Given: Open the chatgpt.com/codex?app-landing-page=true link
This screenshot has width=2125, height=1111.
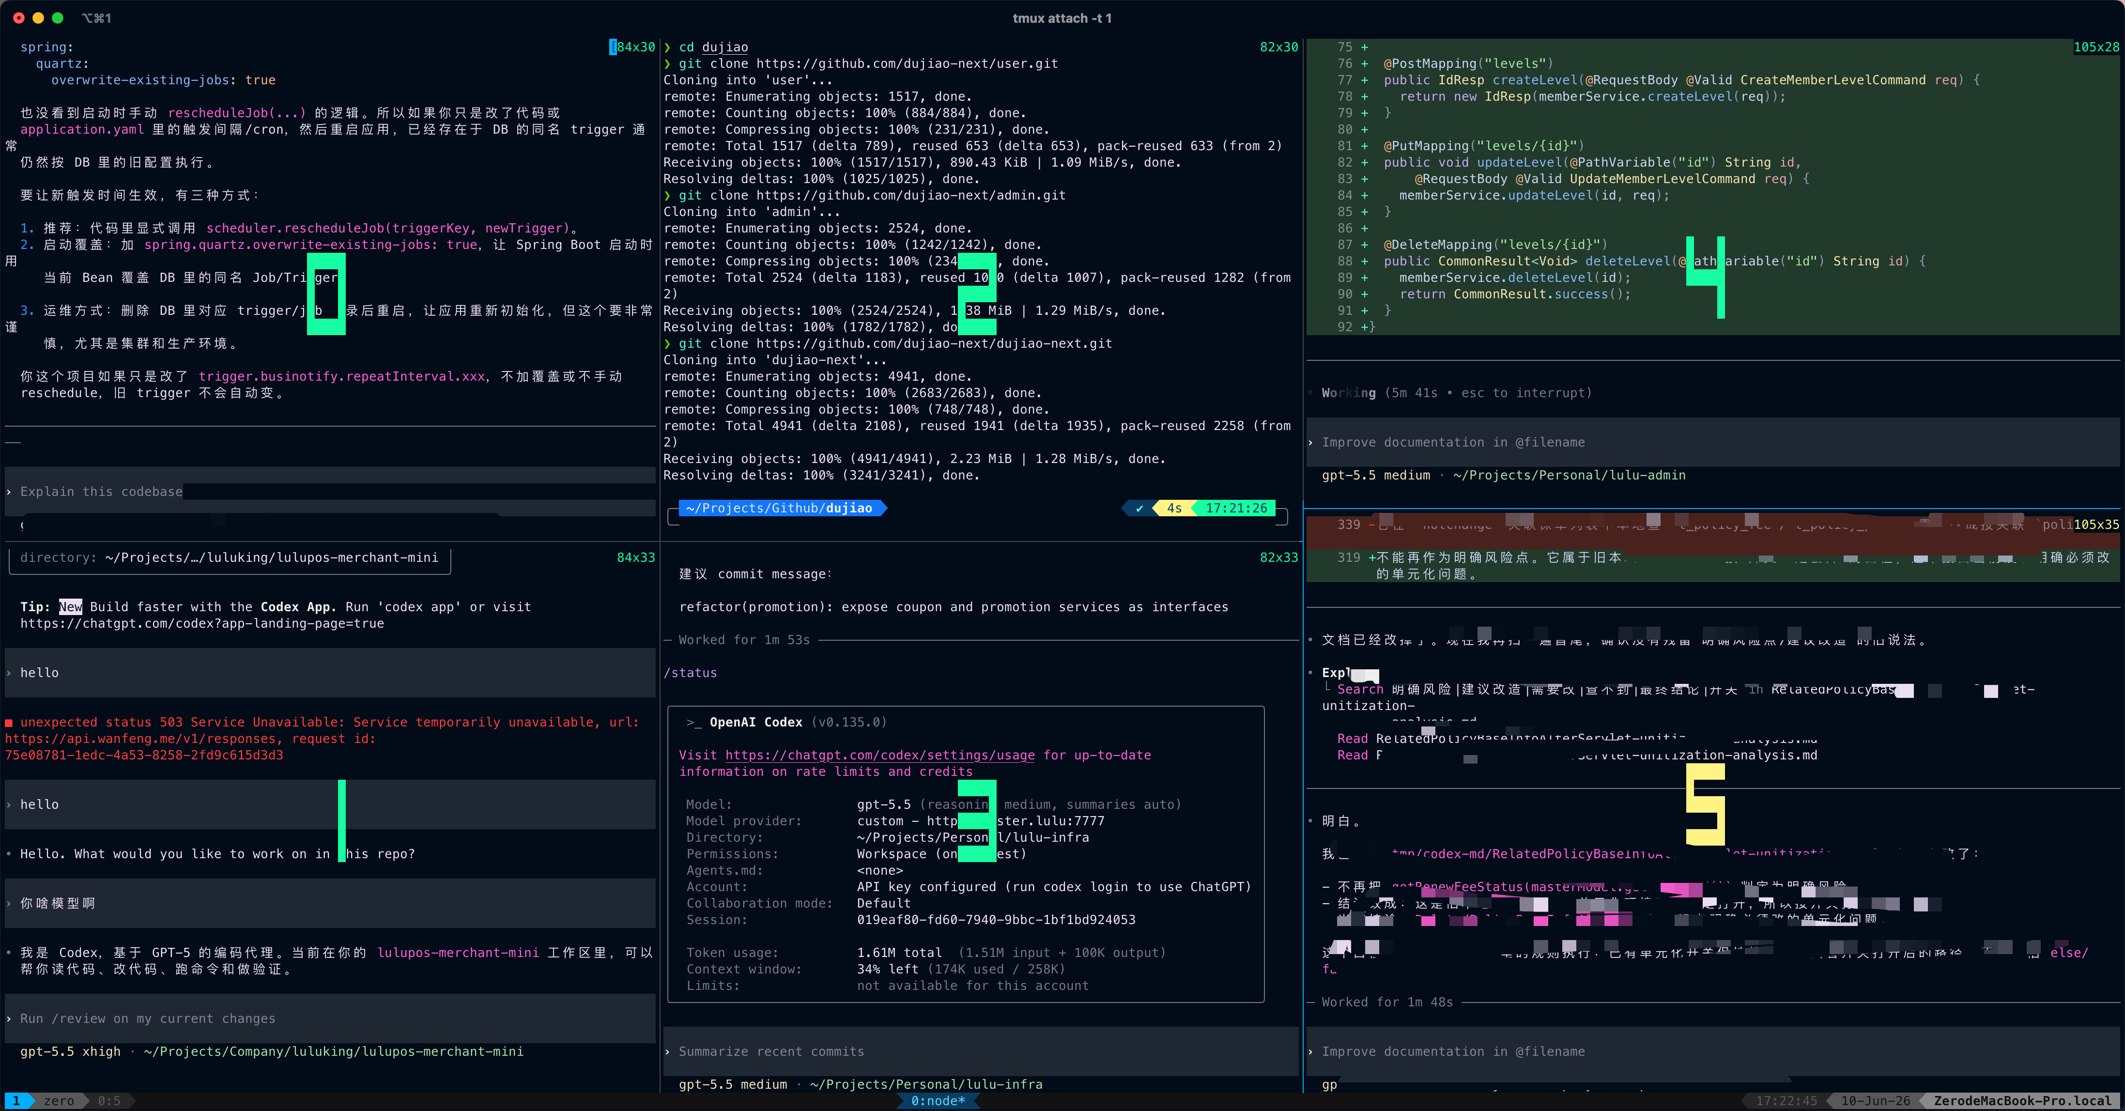Looking at the screenshot, I should [x=202, y=624].
